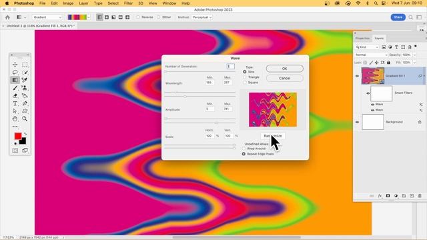Choose Wrap Around for undefined areas
Viewport: 427px width, 240px height.
(244, 149)
